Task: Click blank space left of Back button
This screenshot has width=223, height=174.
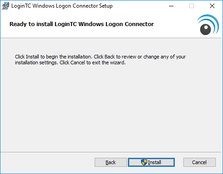Action: tap(47, 162)
